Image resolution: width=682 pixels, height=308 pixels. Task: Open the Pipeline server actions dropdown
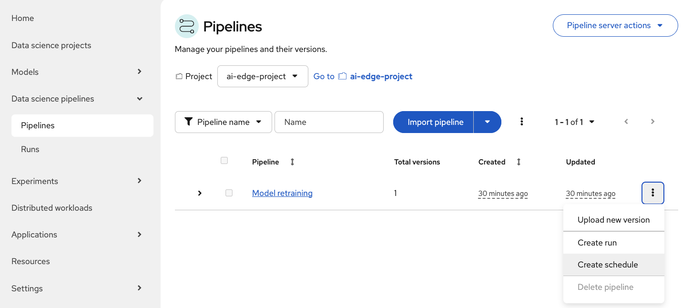point(615,25)
